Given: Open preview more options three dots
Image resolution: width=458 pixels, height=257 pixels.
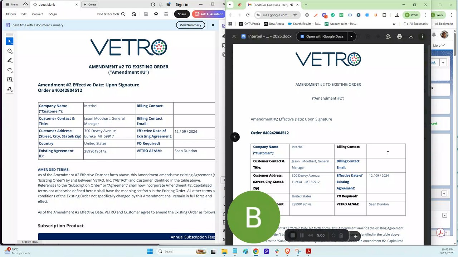Looking at the screenshot, I should (x=422, y=36).
